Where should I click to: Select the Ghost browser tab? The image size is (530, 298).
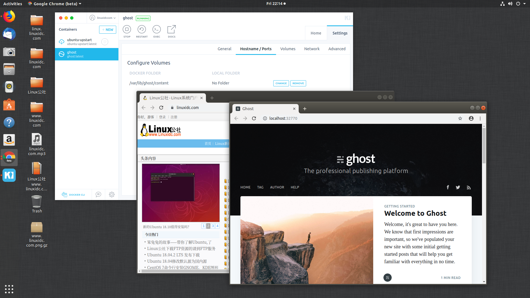(x=265, y=109)
